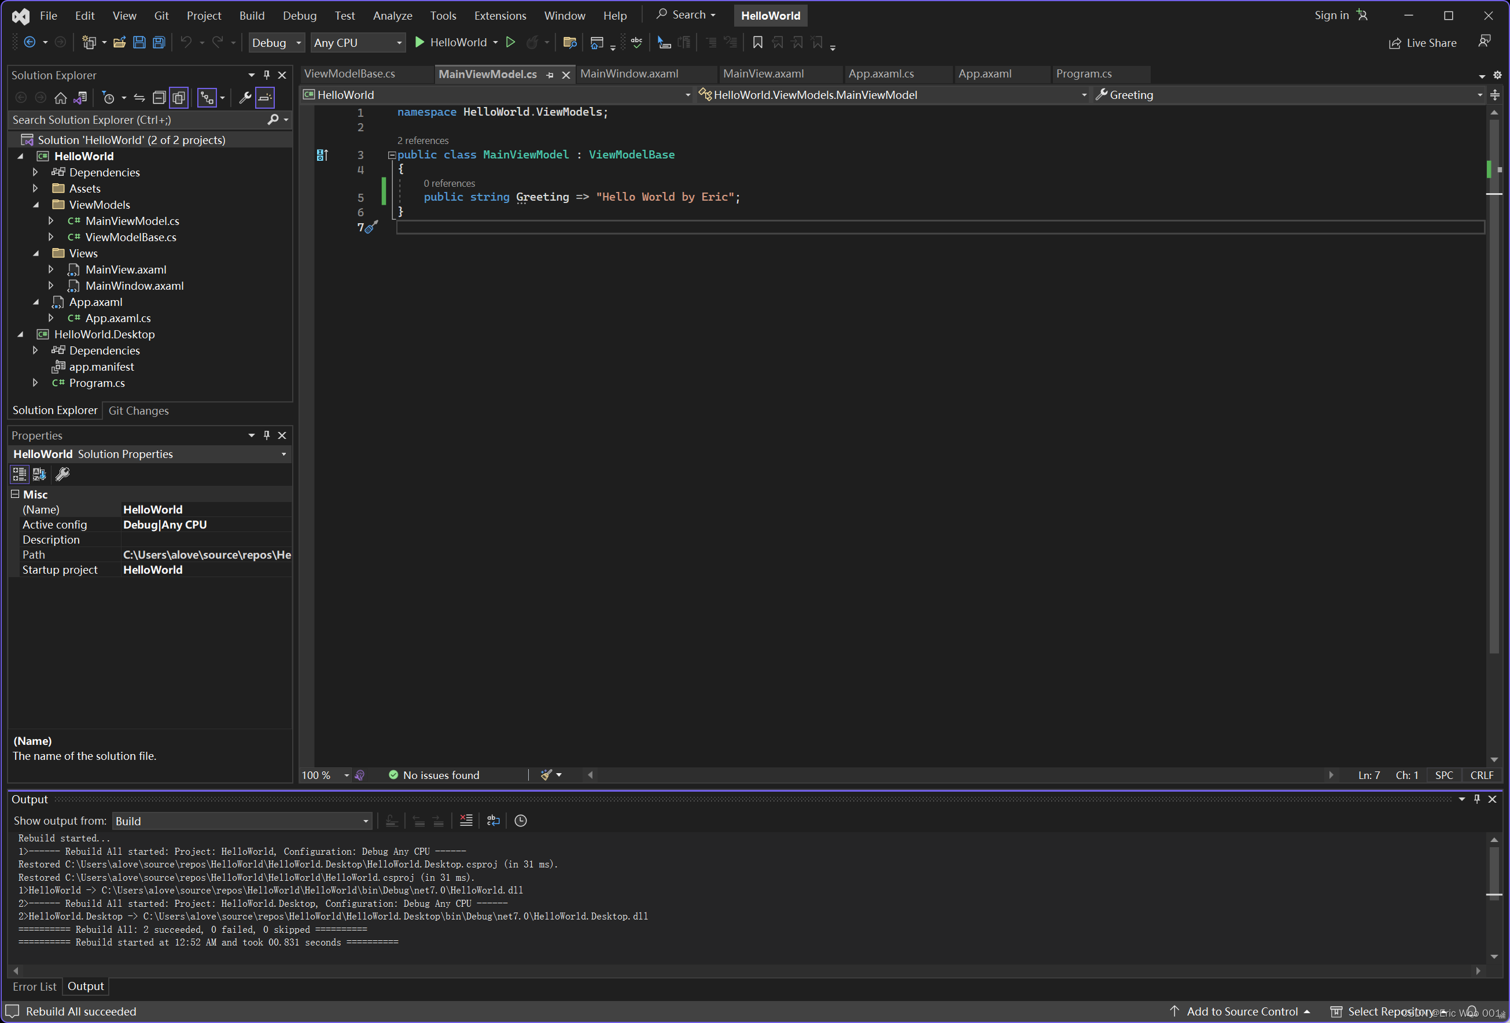This screenshot has width=1510, height=1023.
Task: Collapse all items in Solution Explorer
Action: 159,97
